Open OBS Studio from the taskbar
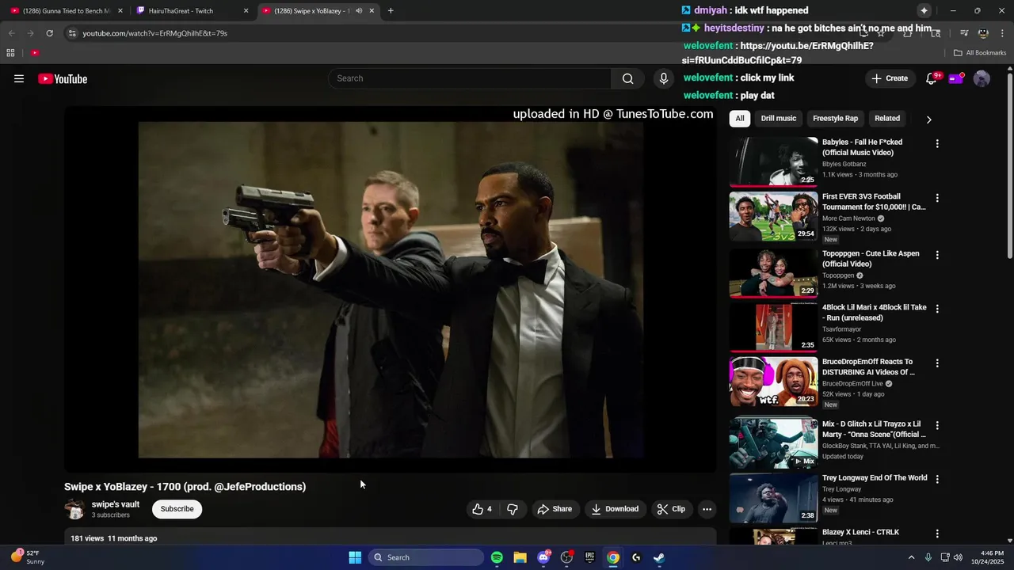 (566, 557)
